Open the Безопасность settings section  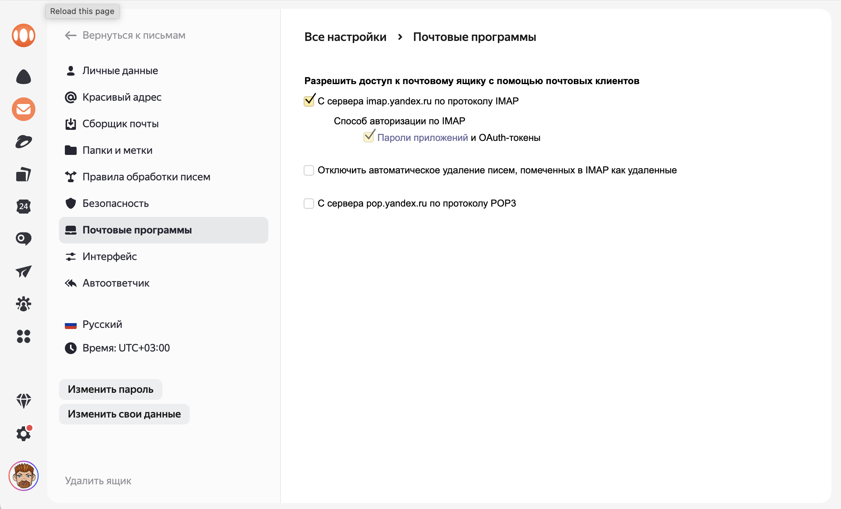(x=116, y=203)
